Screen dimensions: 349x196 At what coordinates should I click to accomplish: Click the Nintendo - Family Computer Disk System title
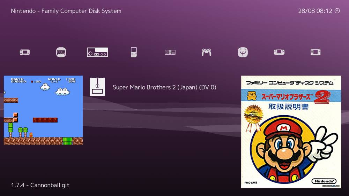click(66, 11)
